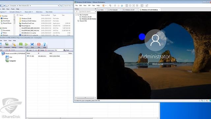Click VMware library horizontal scrollbar

tap(85, 98)
